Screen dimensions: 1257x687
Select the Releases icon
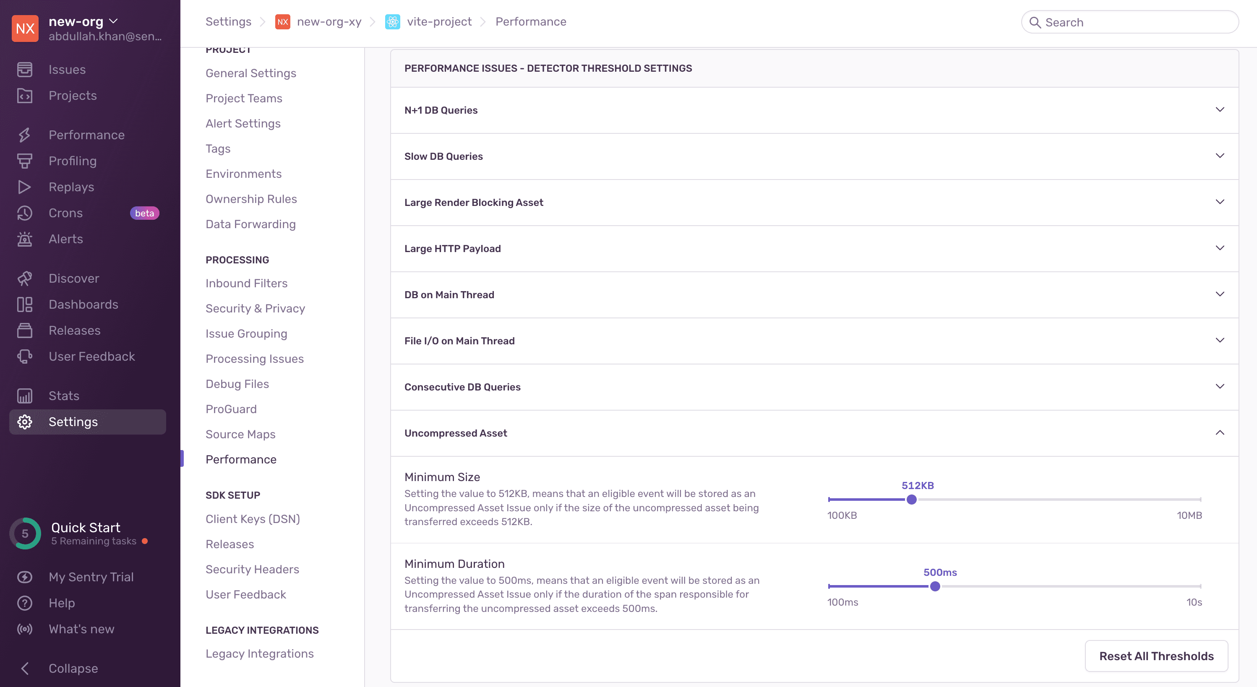coord(25,330)
